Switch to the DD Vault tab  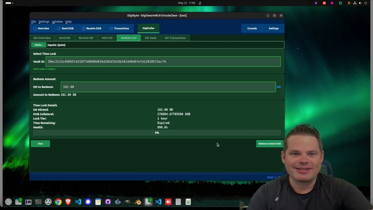[x=151, y=38]
